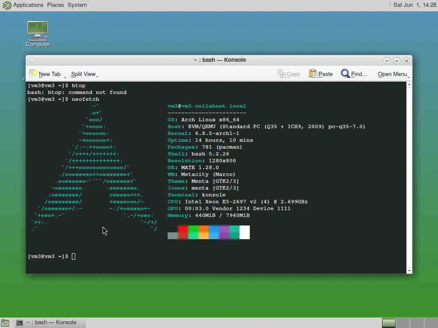Click the vm3@vm3.collabnet.local header text
This screenshot has width=438, height=328.
[x=207, y=106]
